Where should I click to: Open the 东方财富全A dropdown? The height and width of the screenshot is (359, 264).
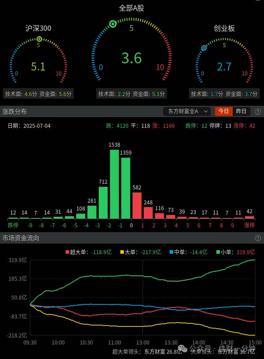click(187, 111)
